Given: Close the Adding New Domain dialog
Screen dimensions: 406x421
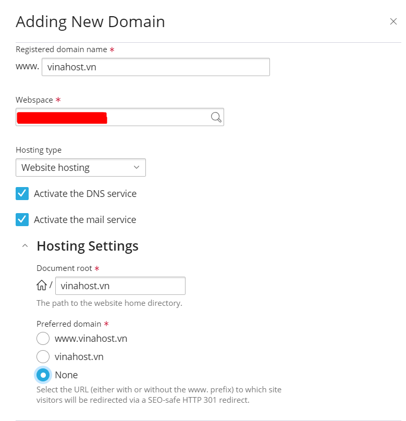Looking at the screenshot, I should (x=393, y=21).
